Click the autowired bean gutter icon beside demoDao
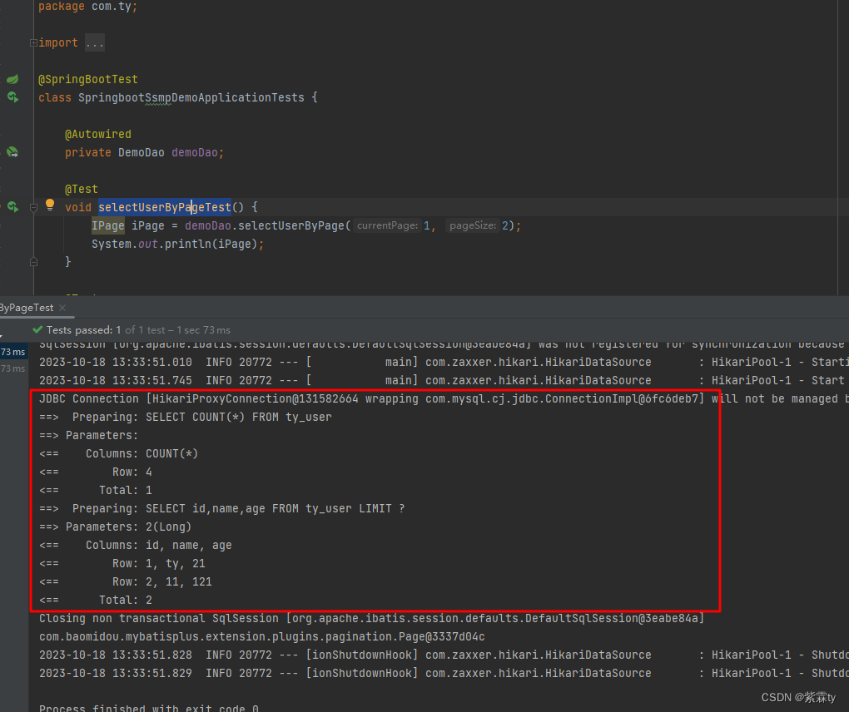Image resolution: width=849 pixels, height=712 pixels. [12, 152]
